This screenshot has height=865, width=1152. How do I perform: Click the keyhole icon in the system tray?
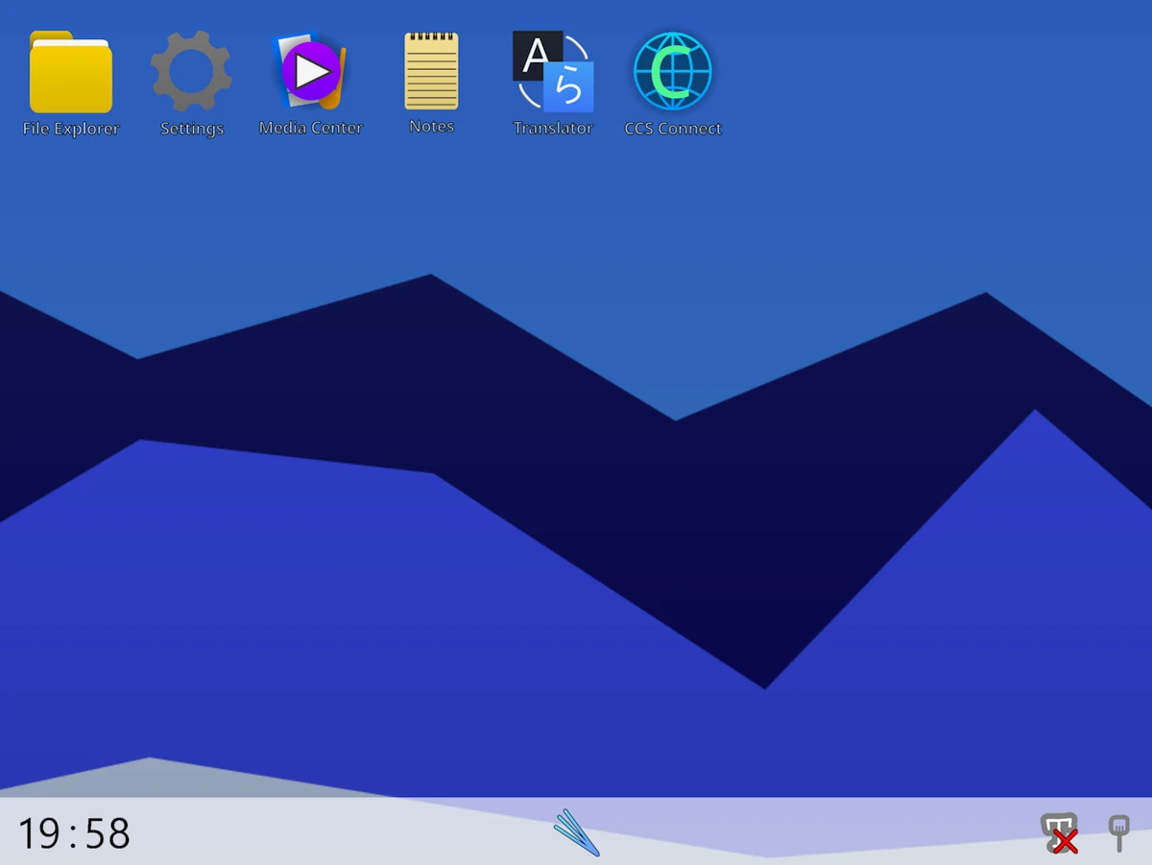1118,833
